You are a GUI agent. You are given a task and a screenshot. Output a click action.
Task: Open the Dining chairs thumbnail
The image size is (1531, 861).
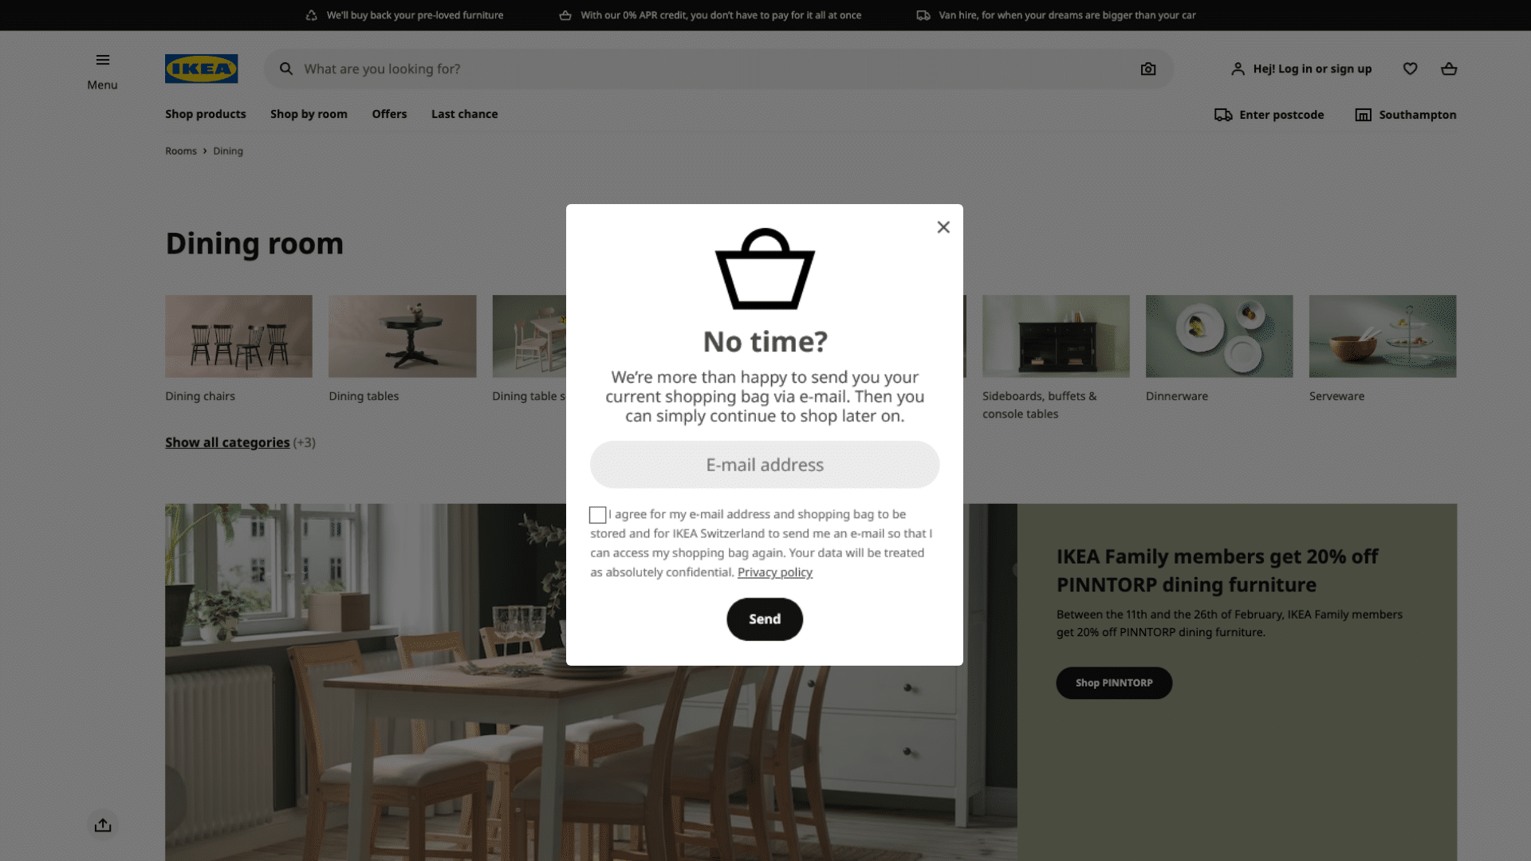tap(238, 336)
